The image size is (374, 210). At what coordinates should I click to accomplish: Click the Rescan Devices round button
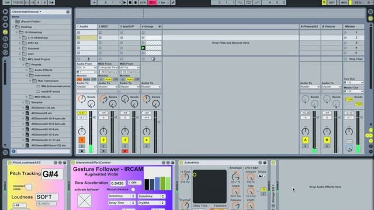pyautogui.click(x=133, y=190)
